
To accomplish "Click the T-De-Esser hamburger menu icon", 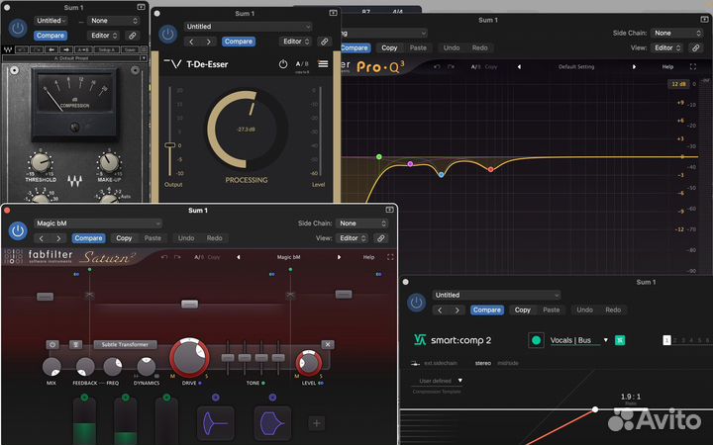I will (323, 64).
